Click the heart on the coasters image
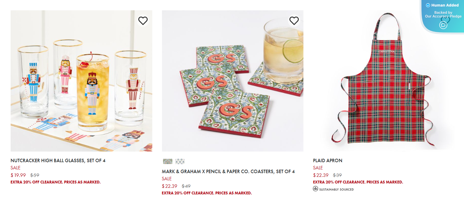The image size is (464, 200). 294,21
